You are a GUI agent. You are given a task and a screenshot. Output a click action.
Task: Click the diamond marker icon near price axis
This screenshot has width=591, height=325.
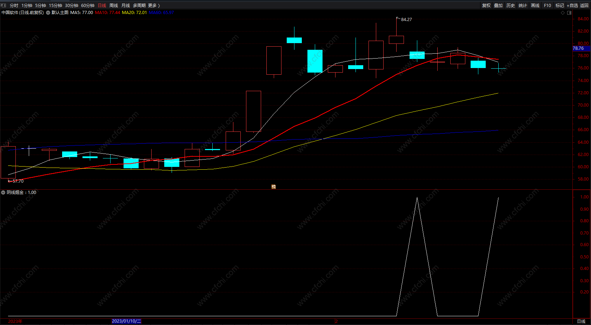[x=563, y=13]
